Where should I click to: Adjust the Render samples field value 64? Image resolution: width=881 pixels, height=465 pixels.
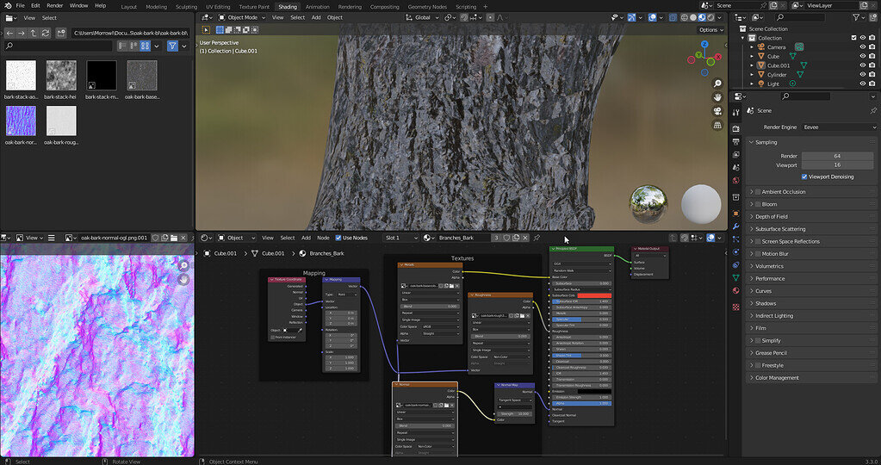836,156
